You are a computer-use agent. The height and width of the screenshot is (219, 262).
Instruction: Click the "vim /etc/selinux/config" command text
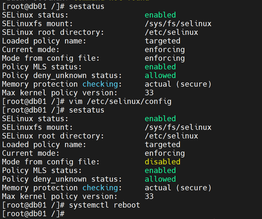pos(120,102)
